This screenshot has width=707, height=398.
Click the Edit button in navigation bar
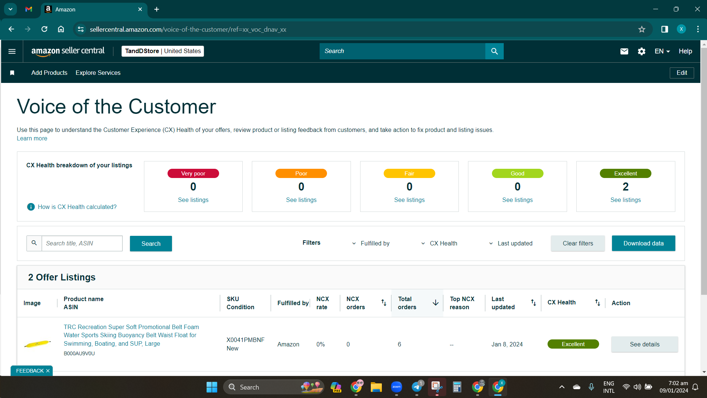[x=682, y=73]
